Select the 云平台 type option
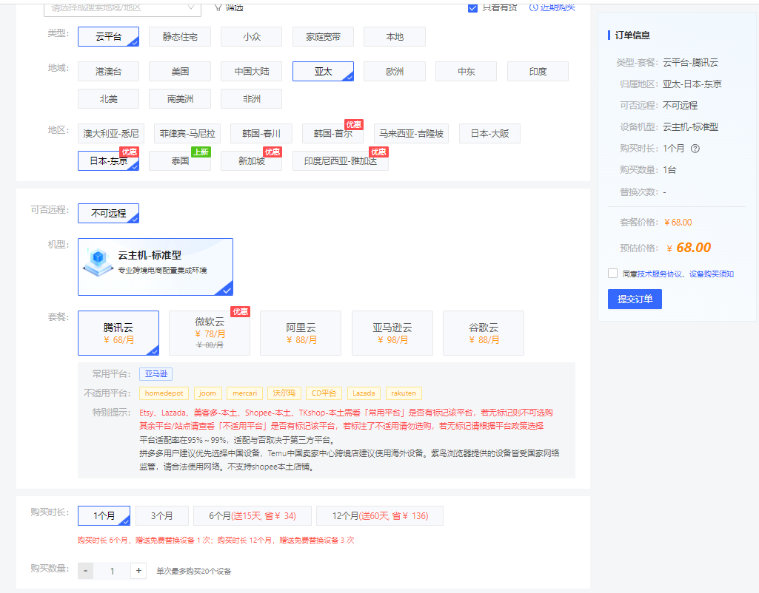The image size is (759, 593). [108, 37]
